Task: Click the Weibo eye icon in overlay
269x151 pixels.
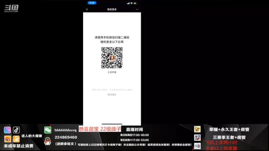Action: [x=7, y=139]
